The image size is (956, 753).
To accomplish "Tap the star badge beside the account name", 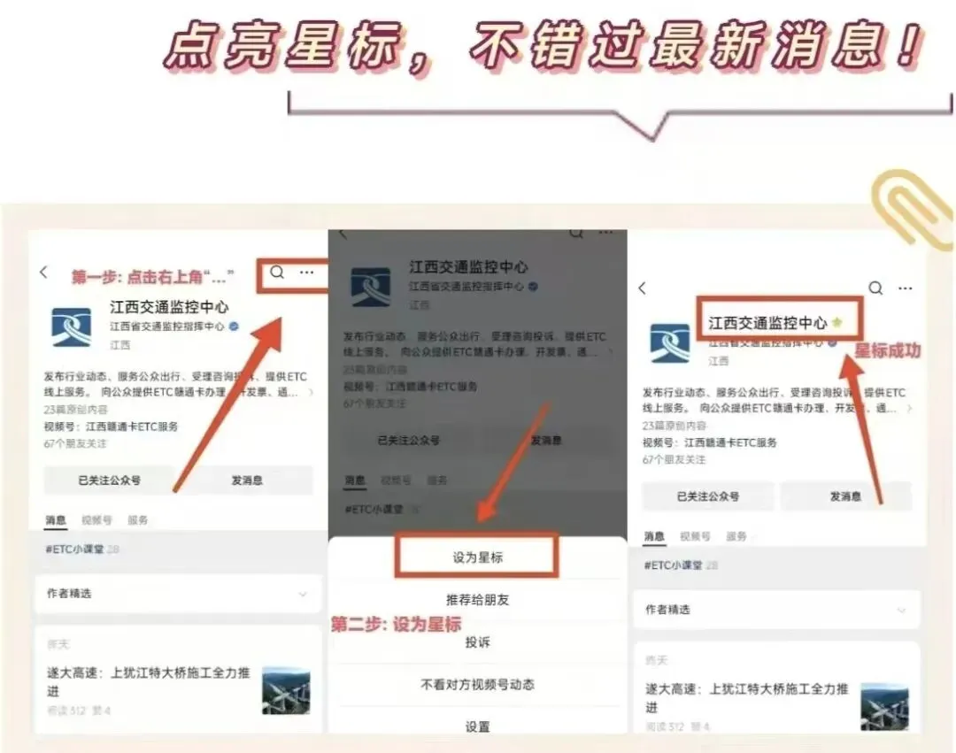I will (837, 322).
